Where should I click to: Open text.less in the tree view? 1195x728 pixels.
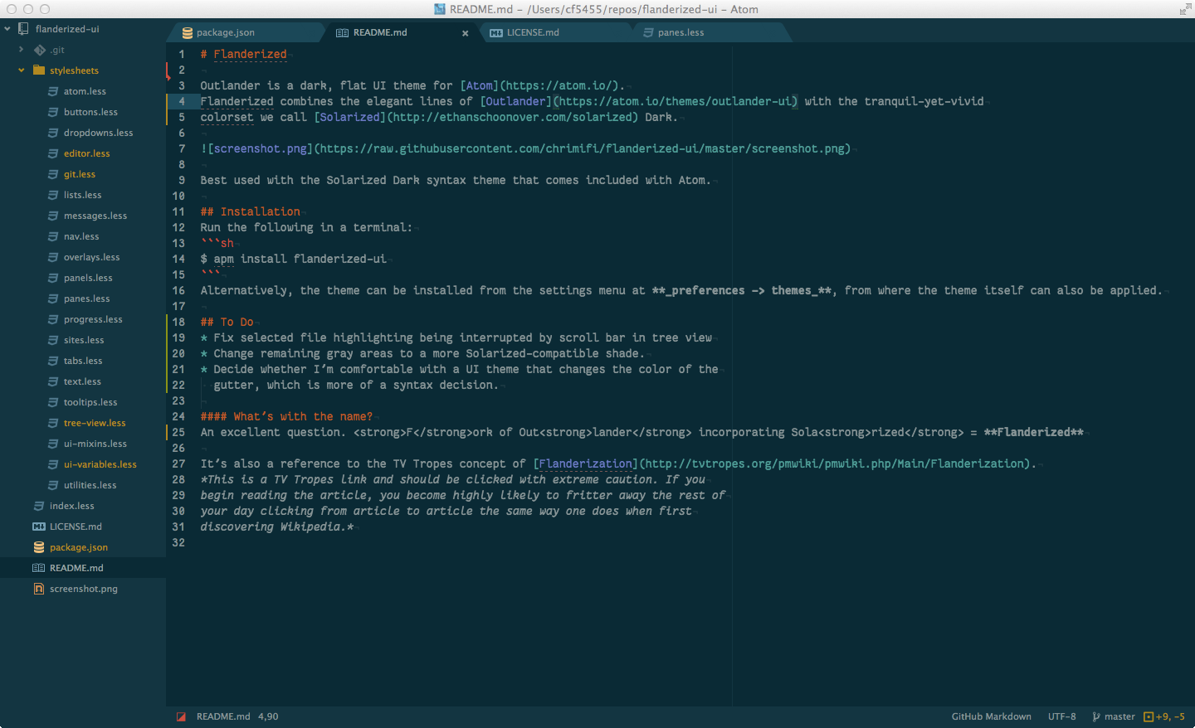pyautogui.click(x=82, y=381)
